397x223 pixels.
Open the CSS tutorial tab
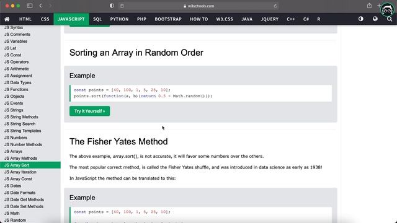pyautogui.click(x=45, y=19)
